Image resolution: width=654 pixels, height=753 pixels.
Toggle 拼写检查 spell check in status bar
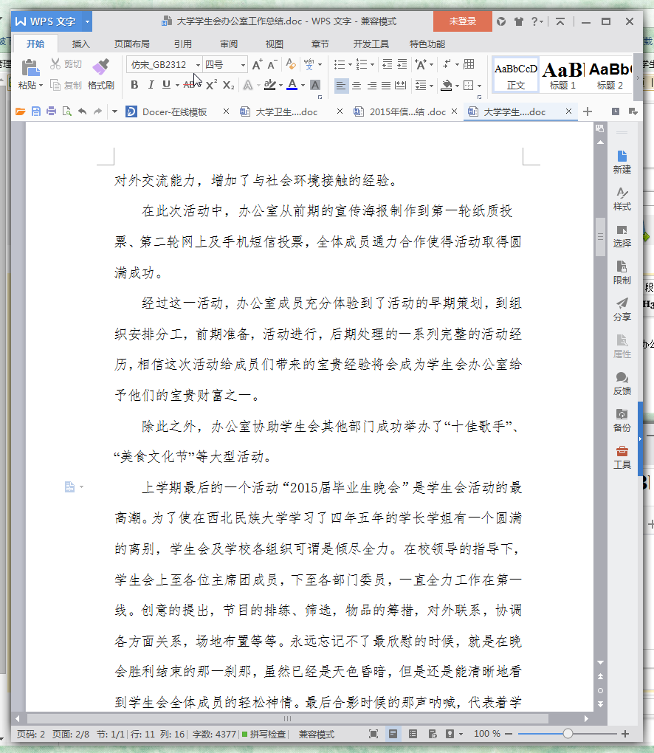pyautogui.click(x=264, y=734)
